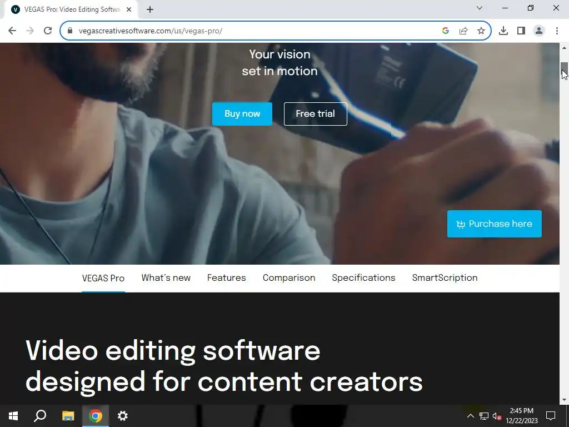The image size is (569, 427).
Task: Open the Features section
Action: (227, 278)
